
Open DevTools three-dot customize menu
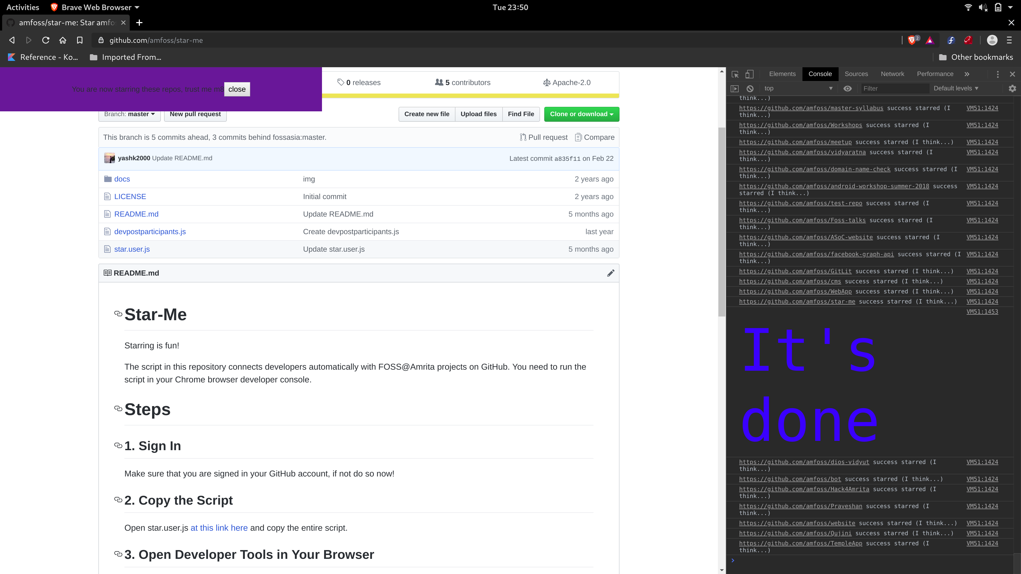point(998,74)
